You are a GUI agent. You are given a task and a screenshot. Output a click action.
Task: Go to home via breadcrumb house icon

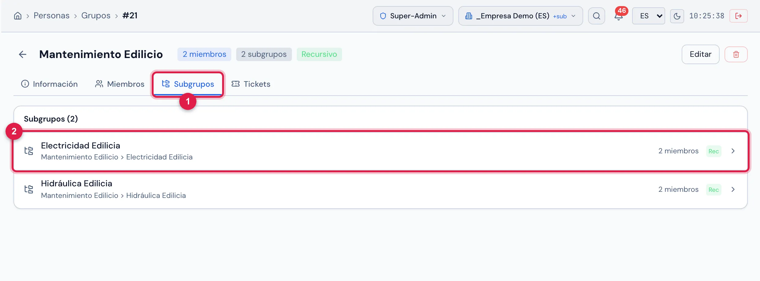tap(18, 16)
